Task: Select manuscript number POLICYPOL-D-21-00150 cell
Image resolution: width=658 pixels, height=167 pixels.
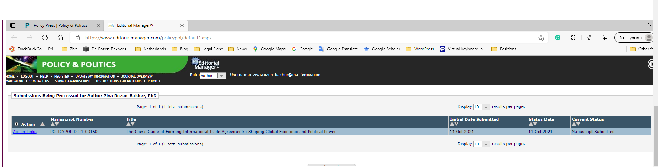Action: pyautogui.click(x=87, y=132)
